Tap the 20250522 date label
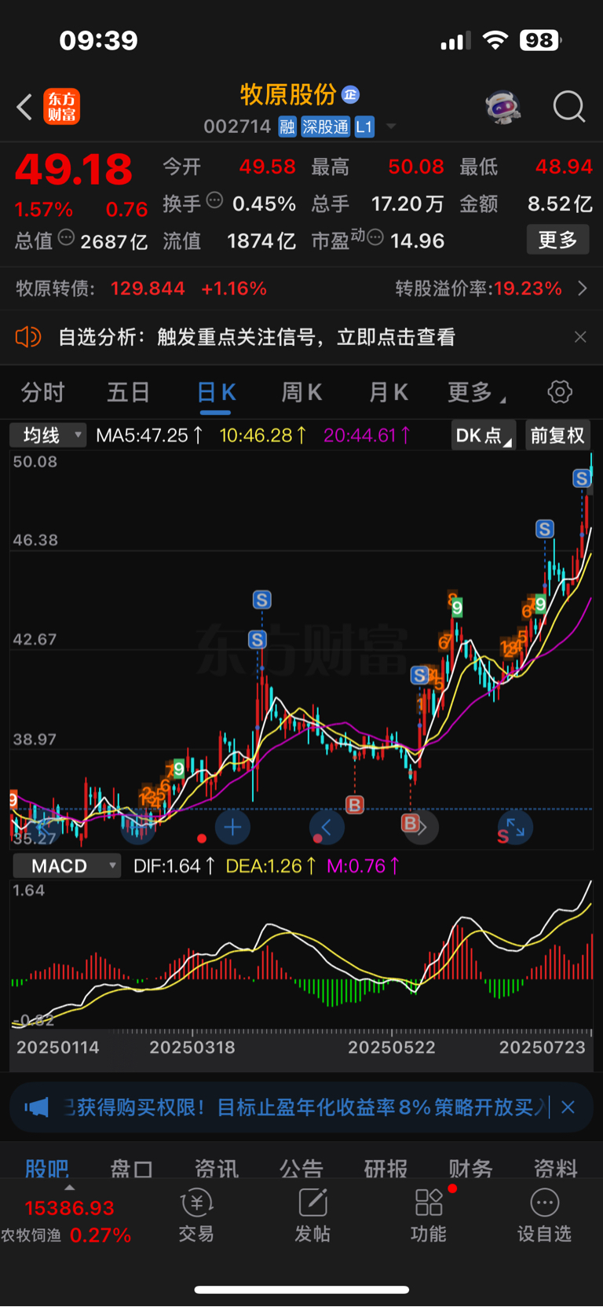Viewport: 603px width, 1307px height. click(391, 1048)
